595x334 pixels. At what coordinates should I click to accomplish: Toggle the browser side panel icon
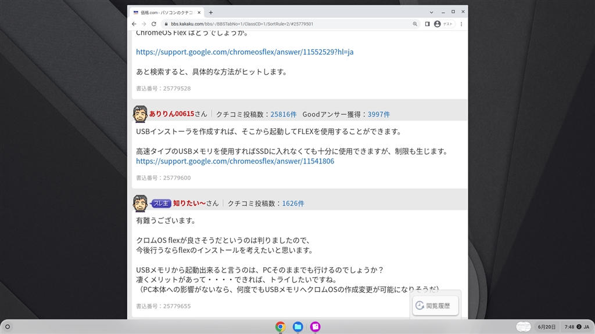point(427,24)
